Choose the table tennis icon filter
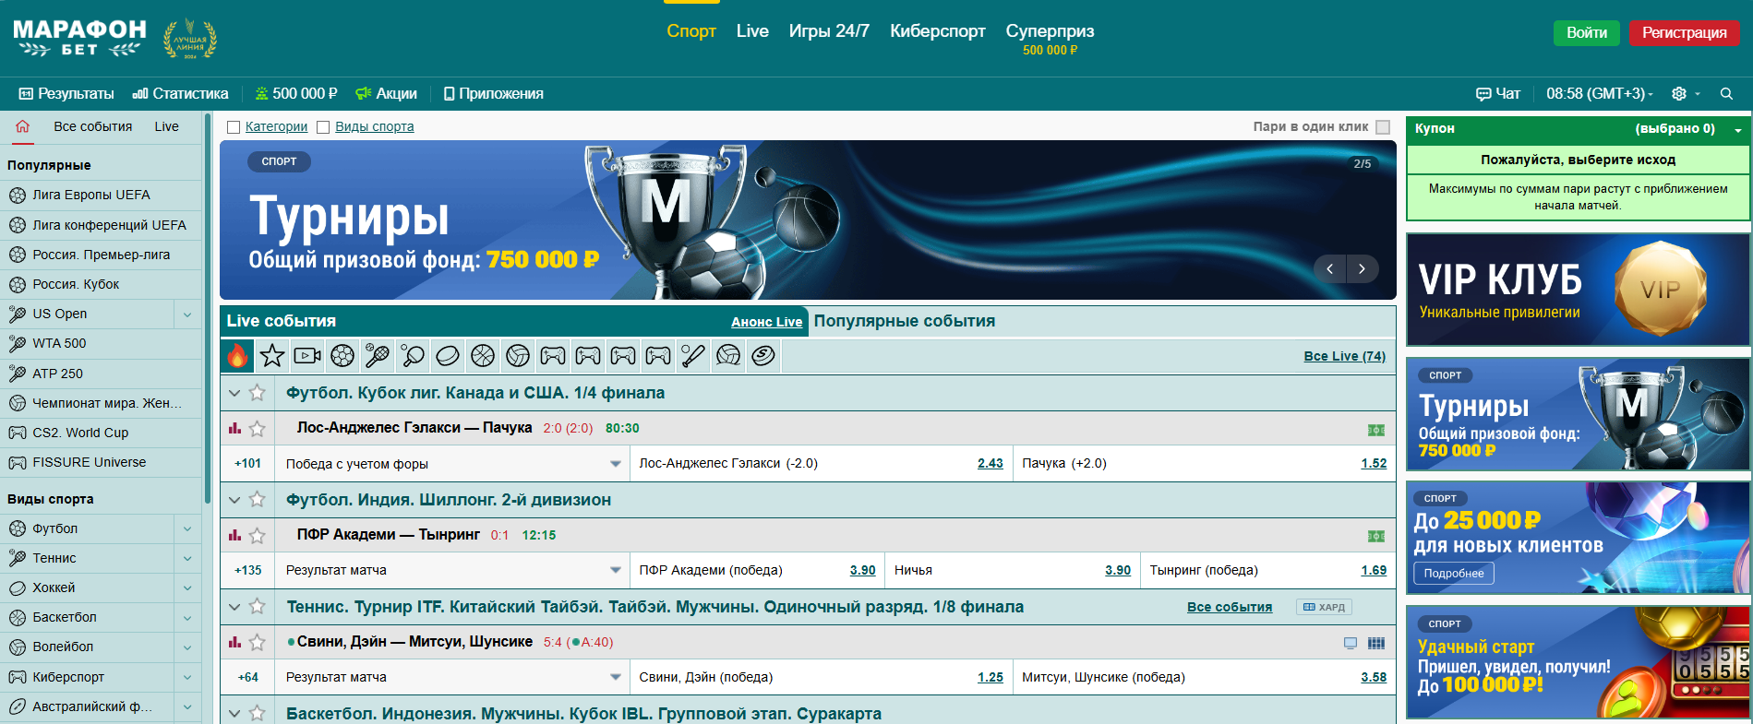Screen dimensions: 1753x724 pos(413,355)
